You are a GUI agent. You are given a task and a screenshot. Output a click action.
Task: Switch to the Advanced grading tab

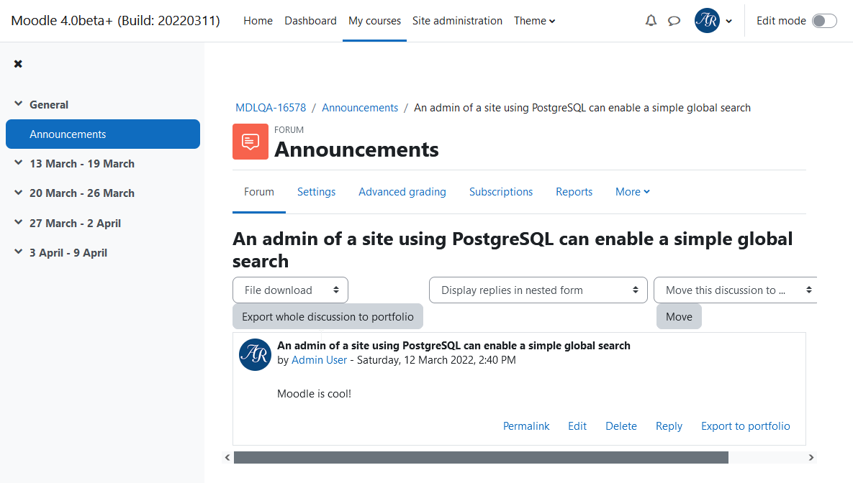(402, 192)
